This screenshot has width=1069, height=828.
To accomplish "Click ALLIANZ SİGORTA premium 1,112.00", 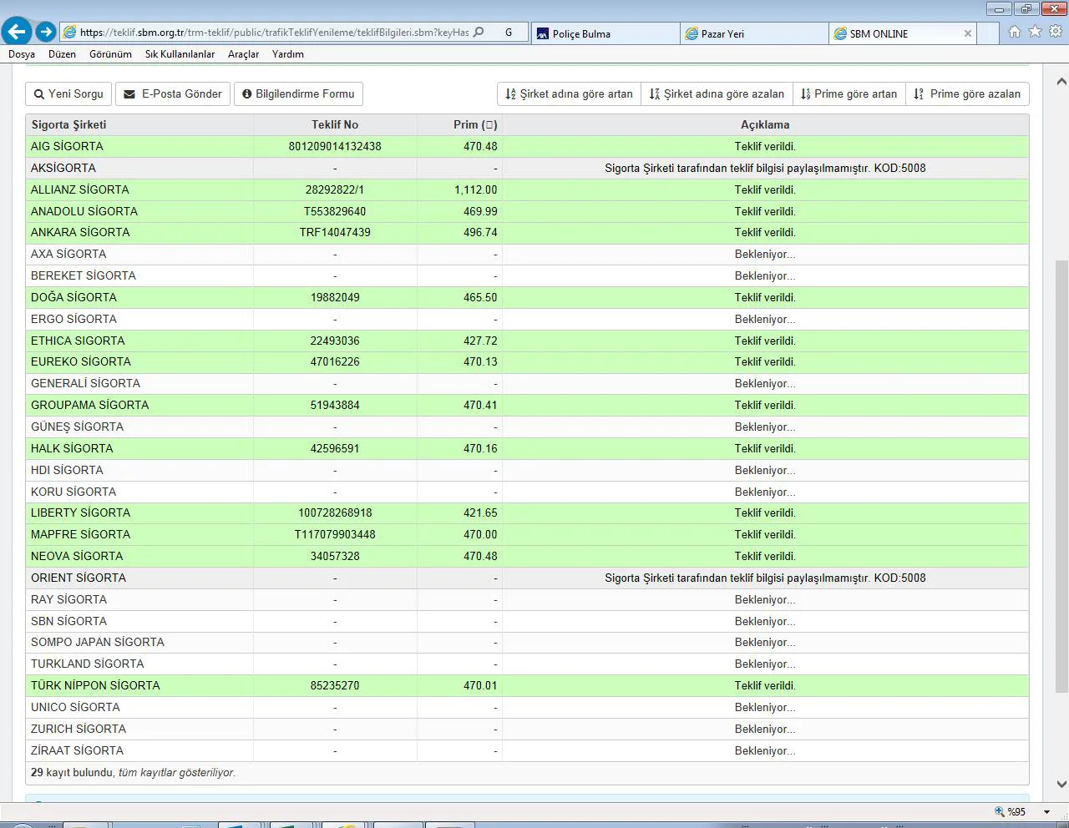I will tap(476, 189).
